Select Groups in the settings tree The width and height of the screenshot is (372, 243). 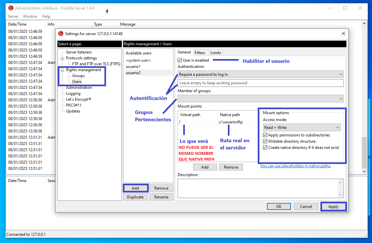pos(78,76)
